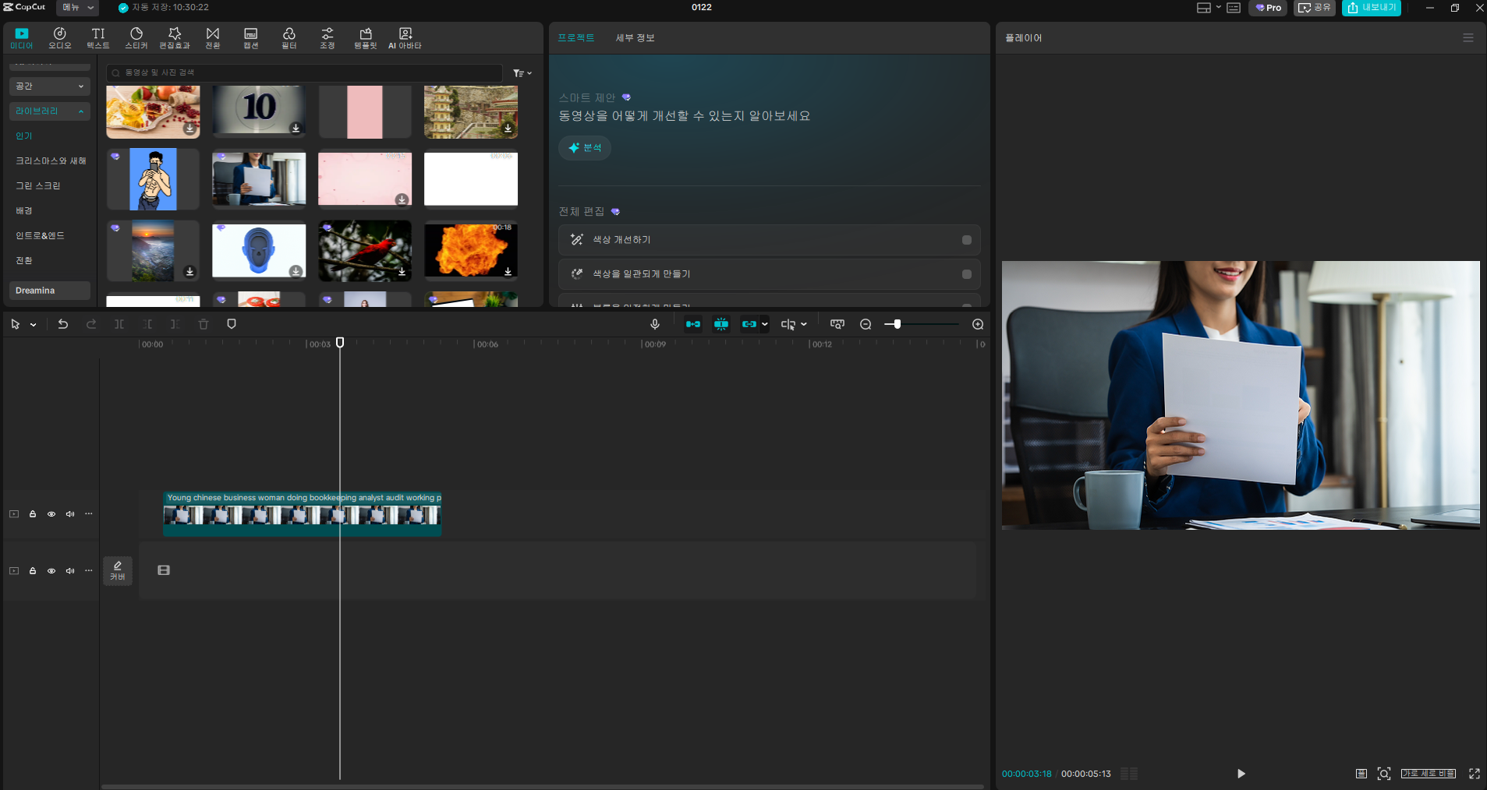
Task: Select 인기 library category
Action: pos(24,136)
